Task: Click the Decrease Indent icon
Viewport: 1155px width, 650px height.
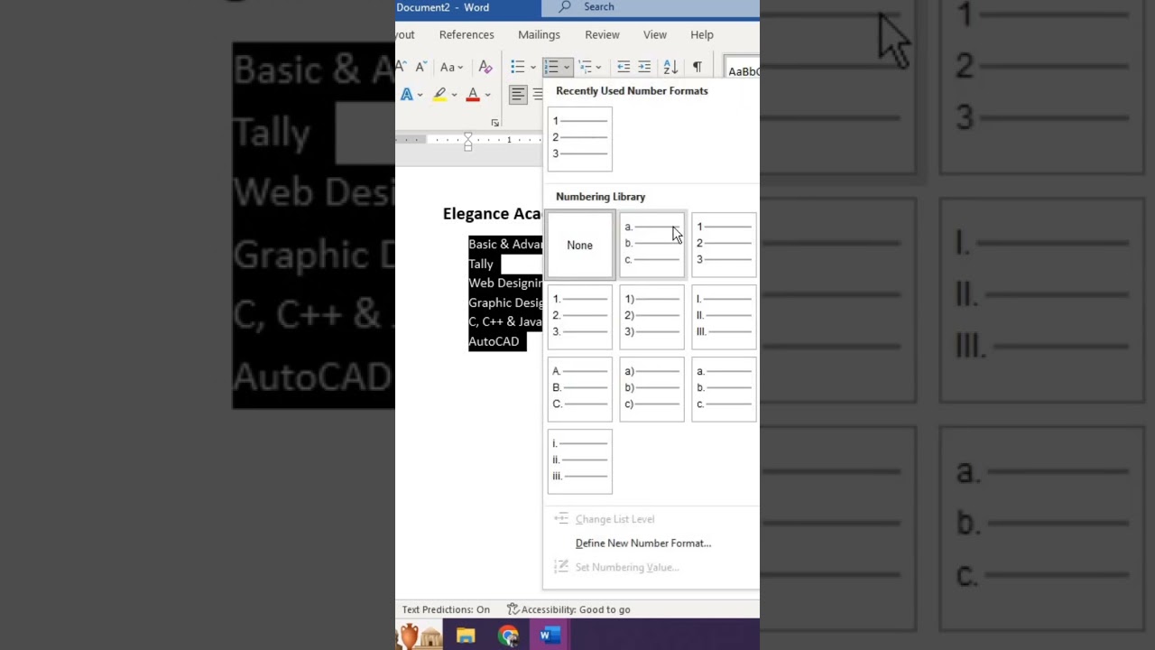Action: coord(624,67)
